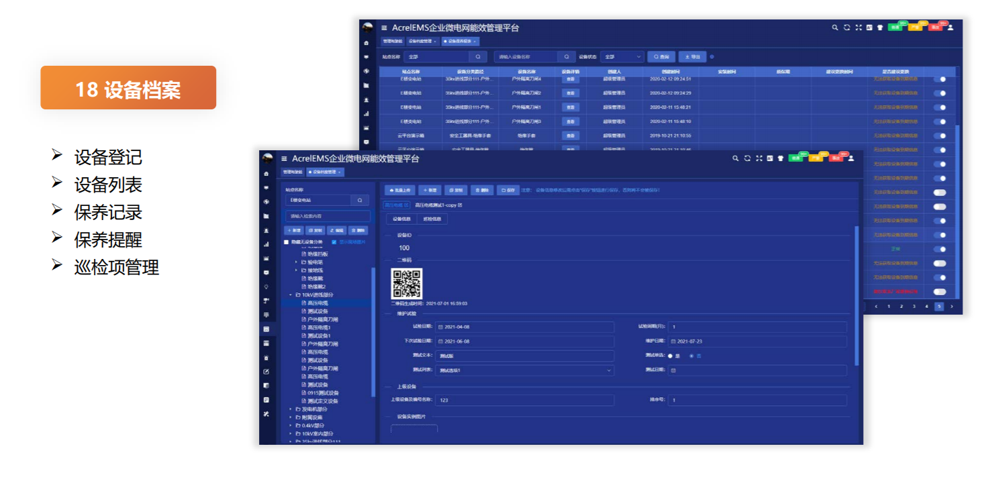Click yellow alarm badge in front window header
The width and height of the screenshot is (990, 479).
815,158
